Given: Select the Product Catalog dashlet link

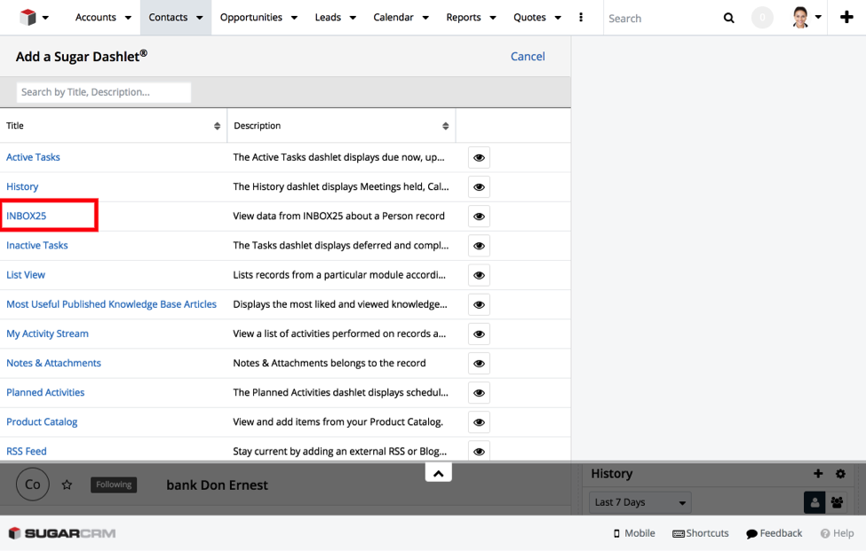Looking at the screenshot, I should 42,422.
